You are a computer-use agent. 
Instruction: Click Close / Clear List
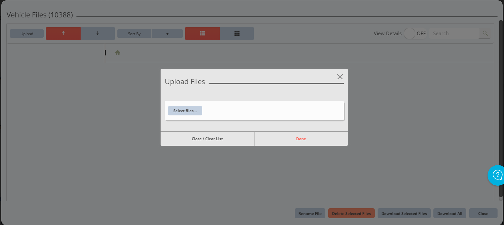point(207,139)
